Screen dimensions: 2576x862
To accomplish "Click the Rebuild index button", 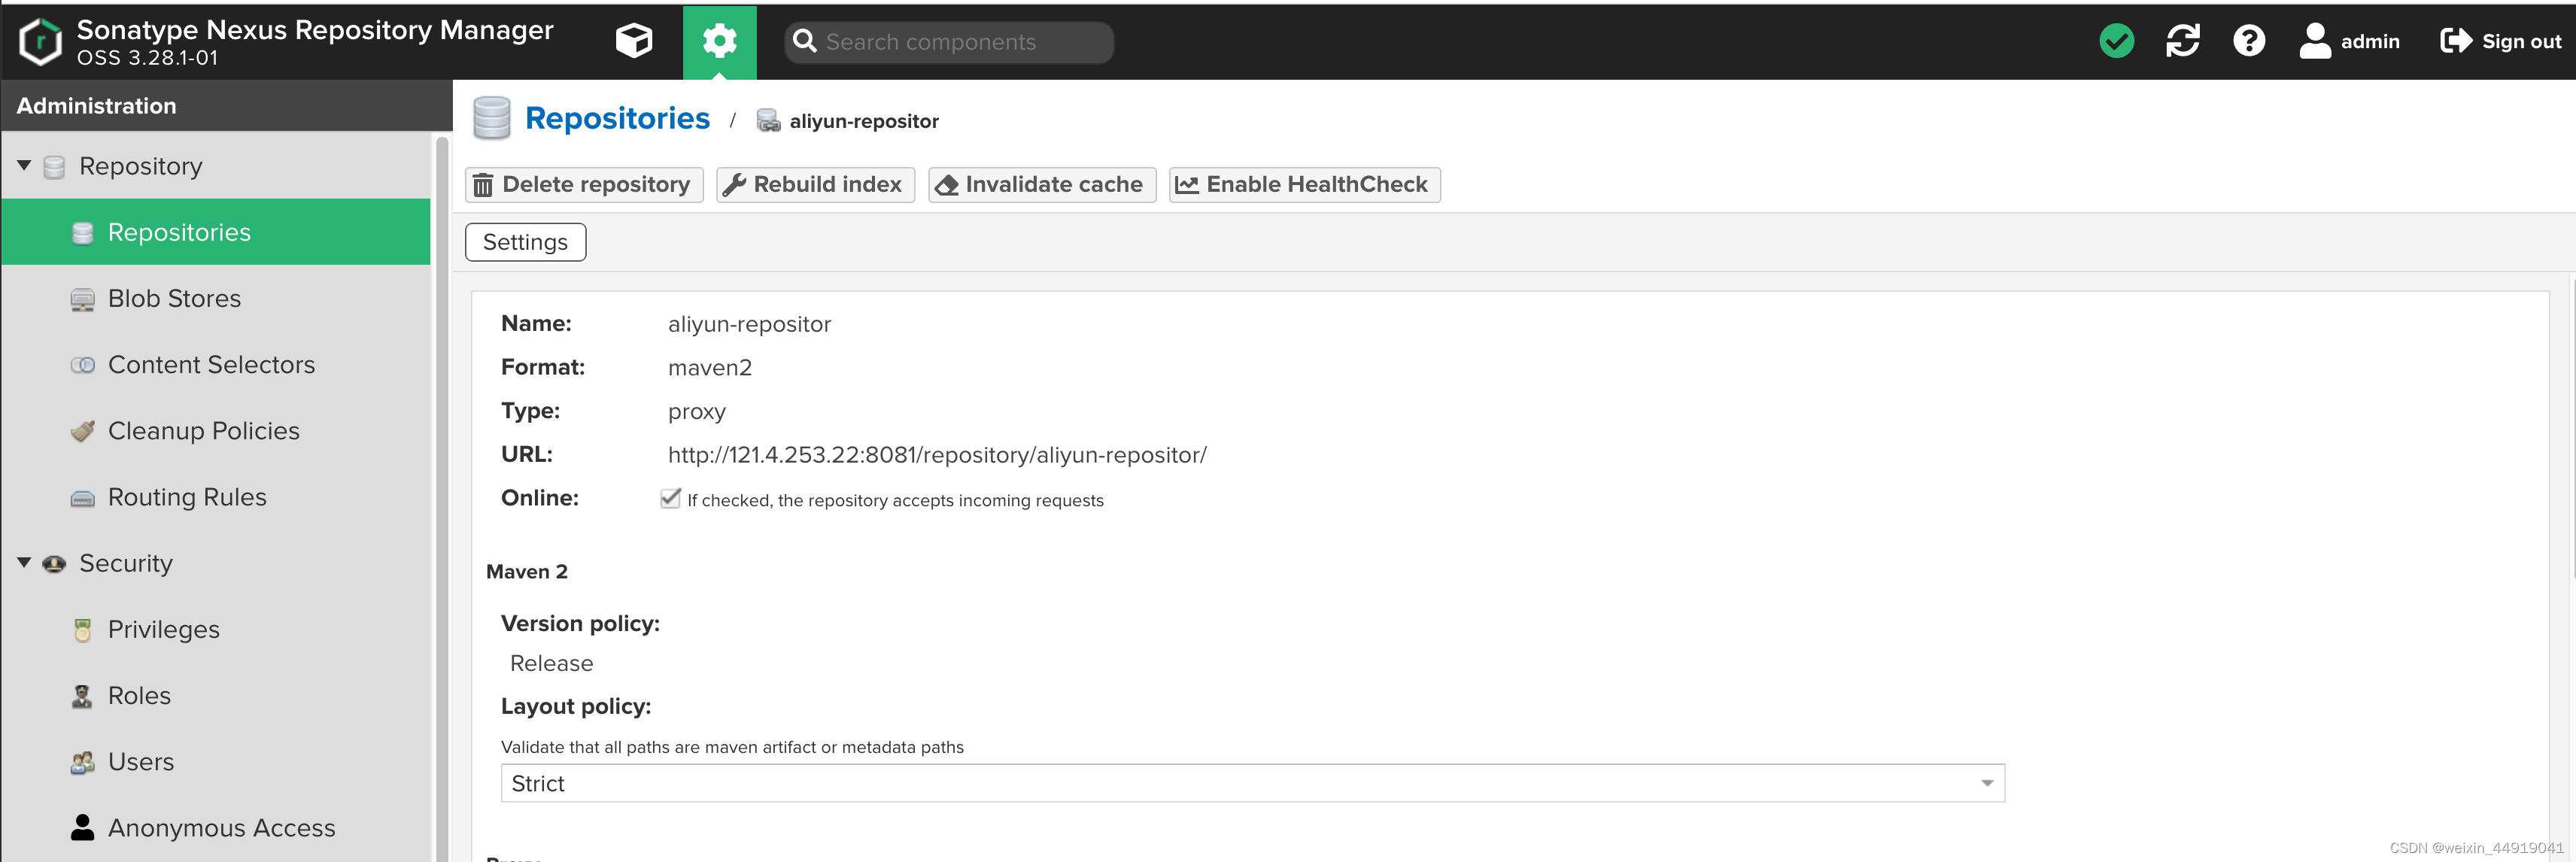I will [x=815, y=184].
